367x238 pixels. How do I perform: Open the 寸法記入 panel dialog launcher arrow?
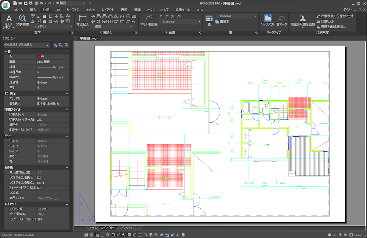click(x=136, y=33)
